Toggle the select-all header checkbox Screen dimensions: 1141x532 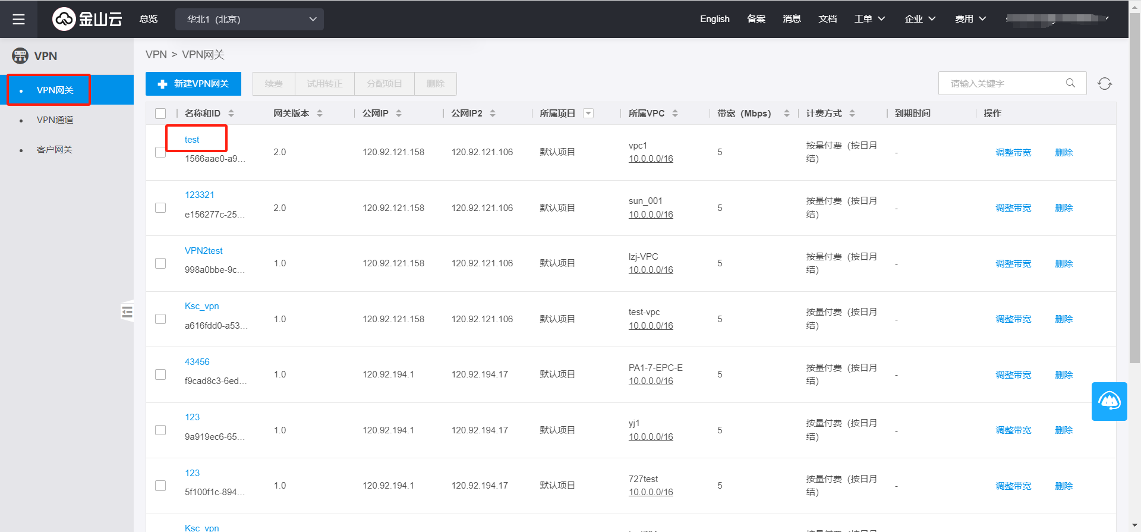point(160,114)
